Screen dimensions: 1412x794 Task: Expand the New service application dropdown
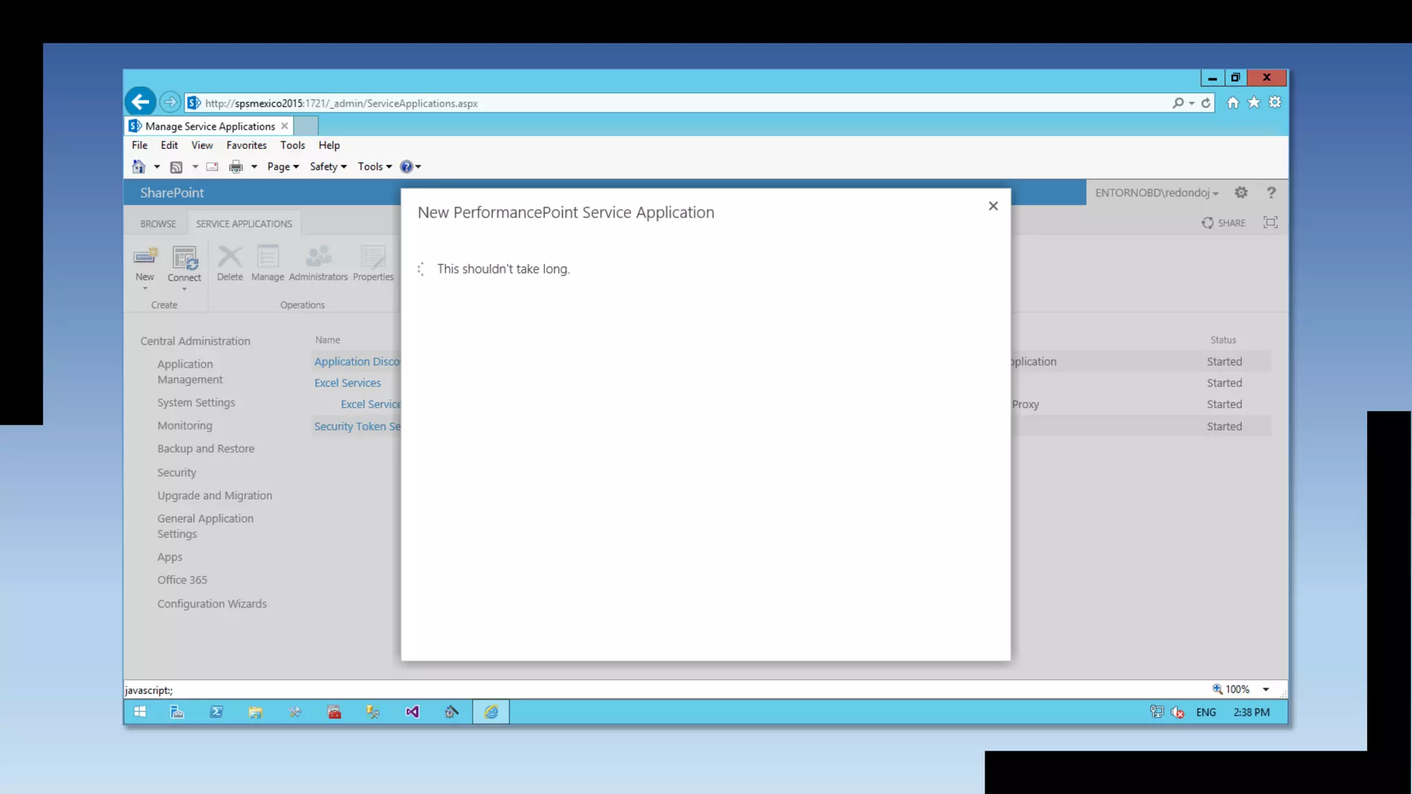pos(145,288)
